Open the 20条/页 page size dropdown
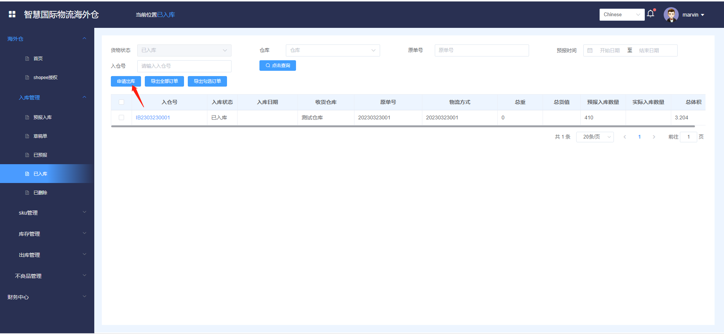 (595, 137)
